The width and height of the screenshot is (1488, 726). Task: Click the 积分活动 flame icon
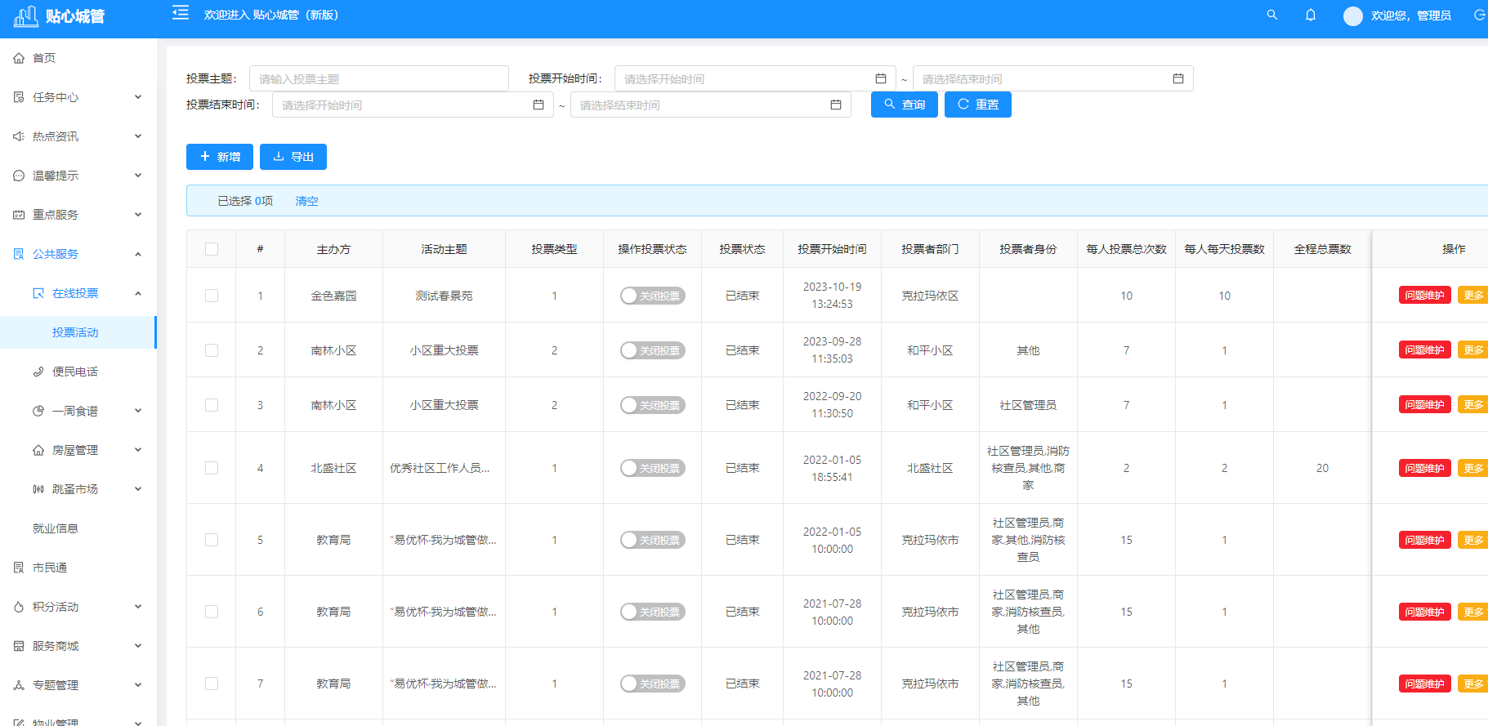point(19,607)
